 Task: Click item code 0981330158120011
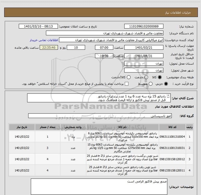[x=172, y=170]
